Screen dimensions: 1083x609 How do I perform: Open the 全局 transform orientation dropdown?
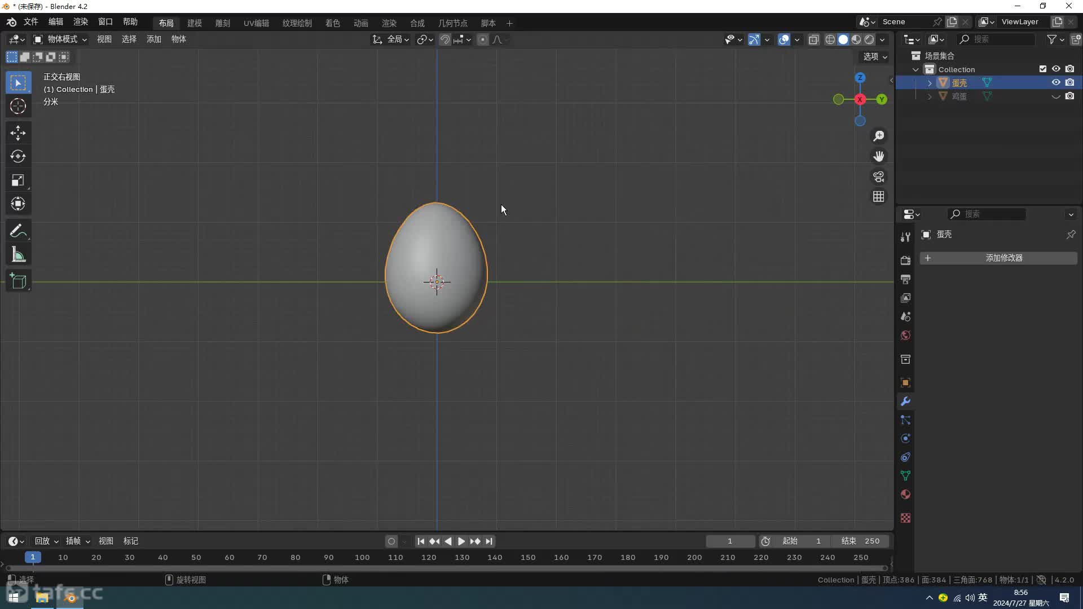point(391,39)
